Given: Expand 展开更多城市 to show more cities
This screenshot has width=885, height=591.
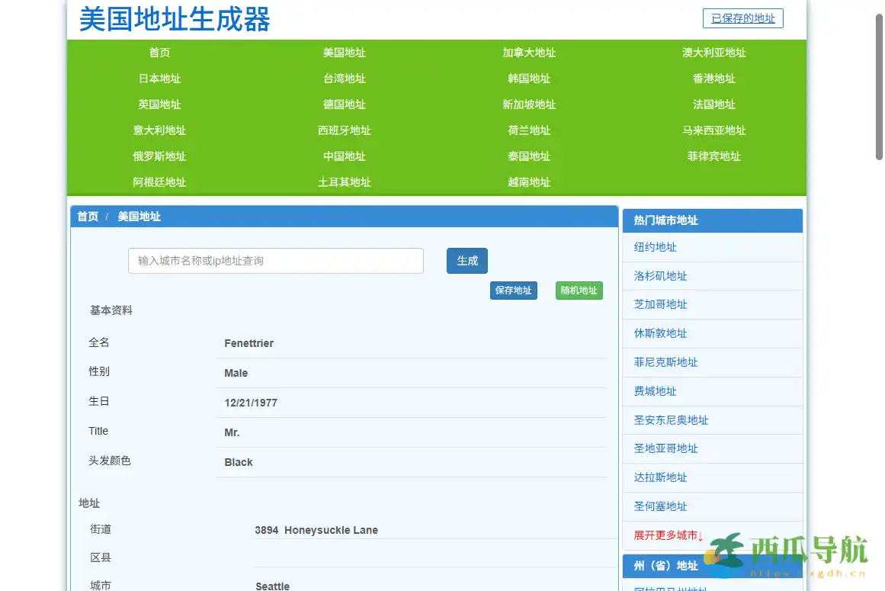Looking at the screenshot, I should [663, 536].
